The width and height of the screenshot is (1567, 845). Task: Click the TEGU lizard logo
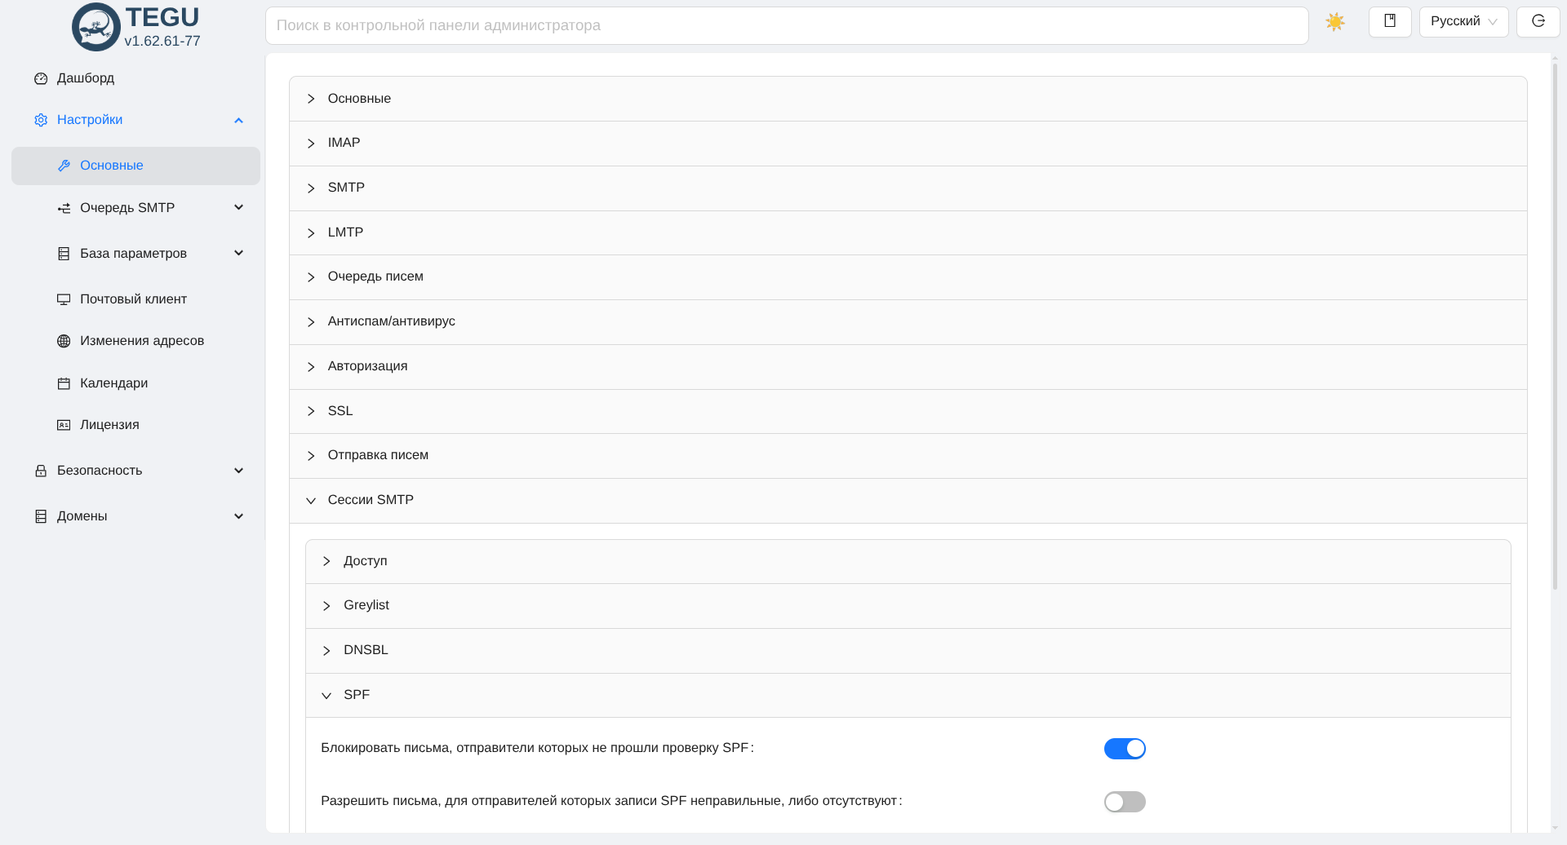point(96,27)
